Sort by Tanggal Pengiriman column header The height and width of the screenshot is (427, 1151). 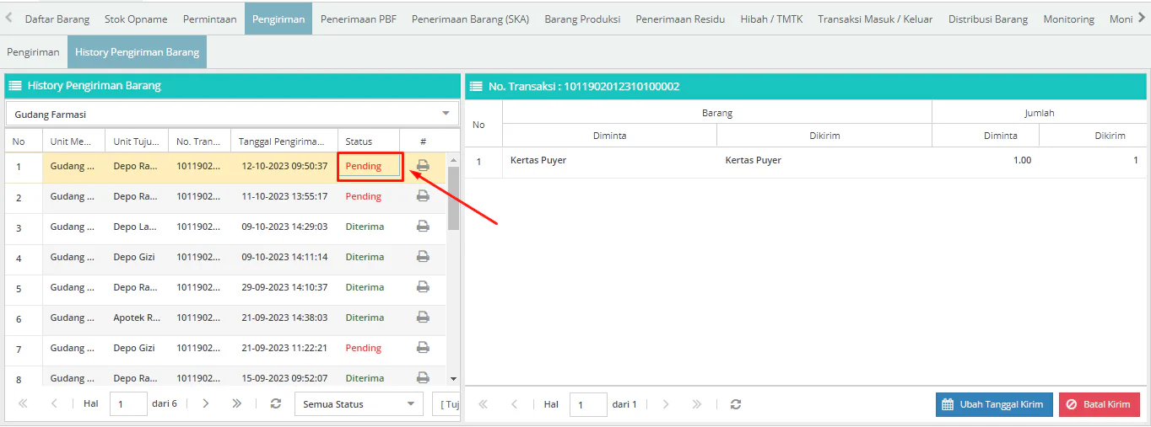[x=284, y=141]
